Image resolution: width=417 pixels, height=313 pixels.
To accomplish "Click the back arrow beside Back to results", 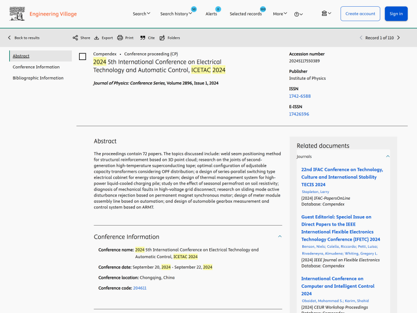I will [x=9, y=38].
